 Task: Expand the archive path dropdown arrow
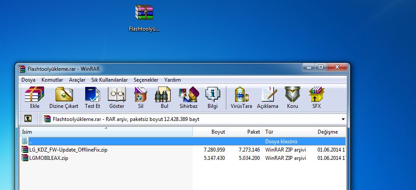(343, 119)
